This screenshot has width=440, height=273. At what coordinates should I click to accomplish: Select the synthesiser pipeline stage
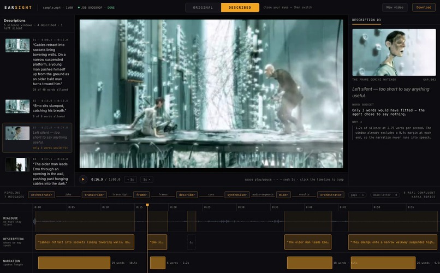coord(237,195)
